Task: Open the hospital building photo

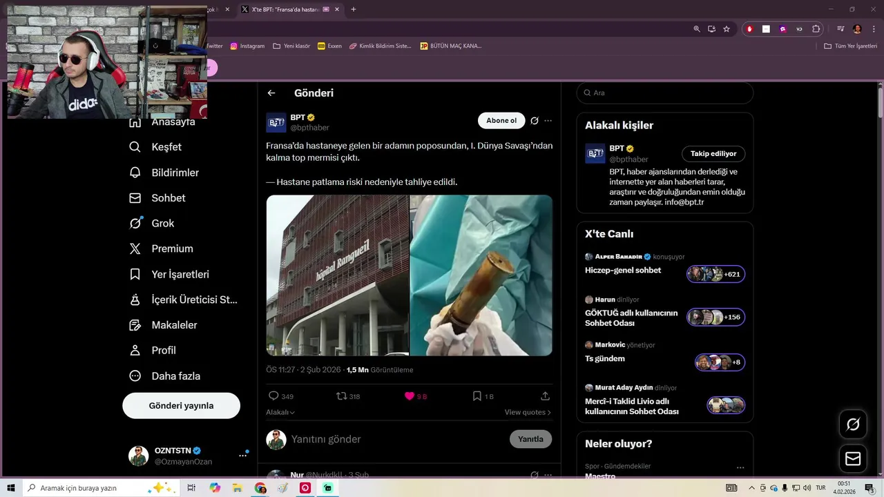Action: pyautogui.click(x=338, y=275)
